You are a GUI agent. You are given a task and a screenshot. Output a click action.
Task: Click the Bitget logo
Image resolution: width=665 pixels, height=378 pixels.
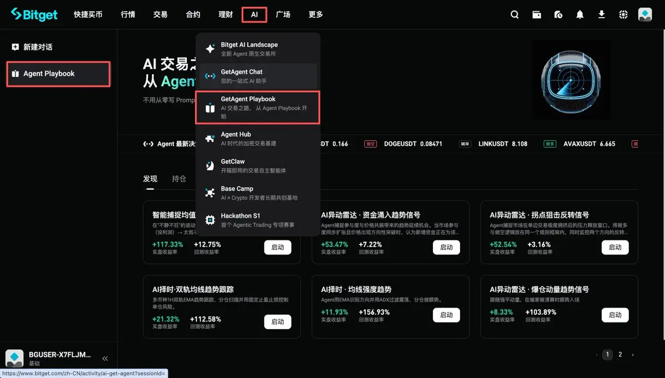[34, 14]
